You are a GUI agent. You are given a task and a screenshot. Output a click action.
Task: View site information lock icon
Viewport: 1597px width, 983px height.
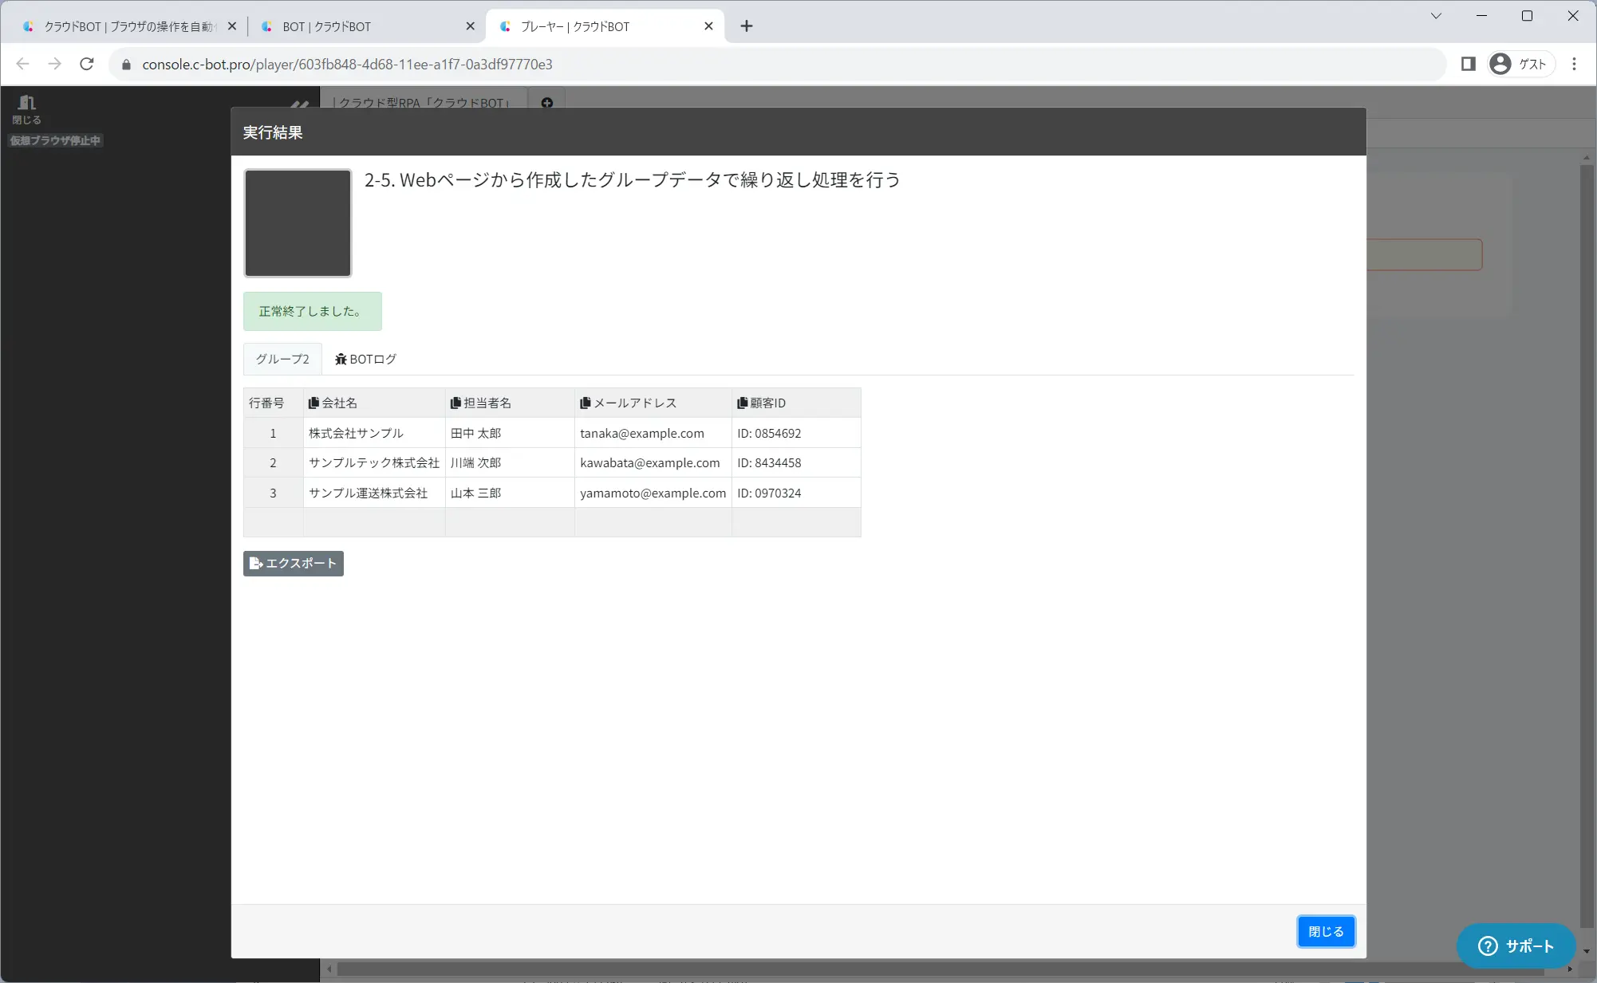(x=126, y=65)
